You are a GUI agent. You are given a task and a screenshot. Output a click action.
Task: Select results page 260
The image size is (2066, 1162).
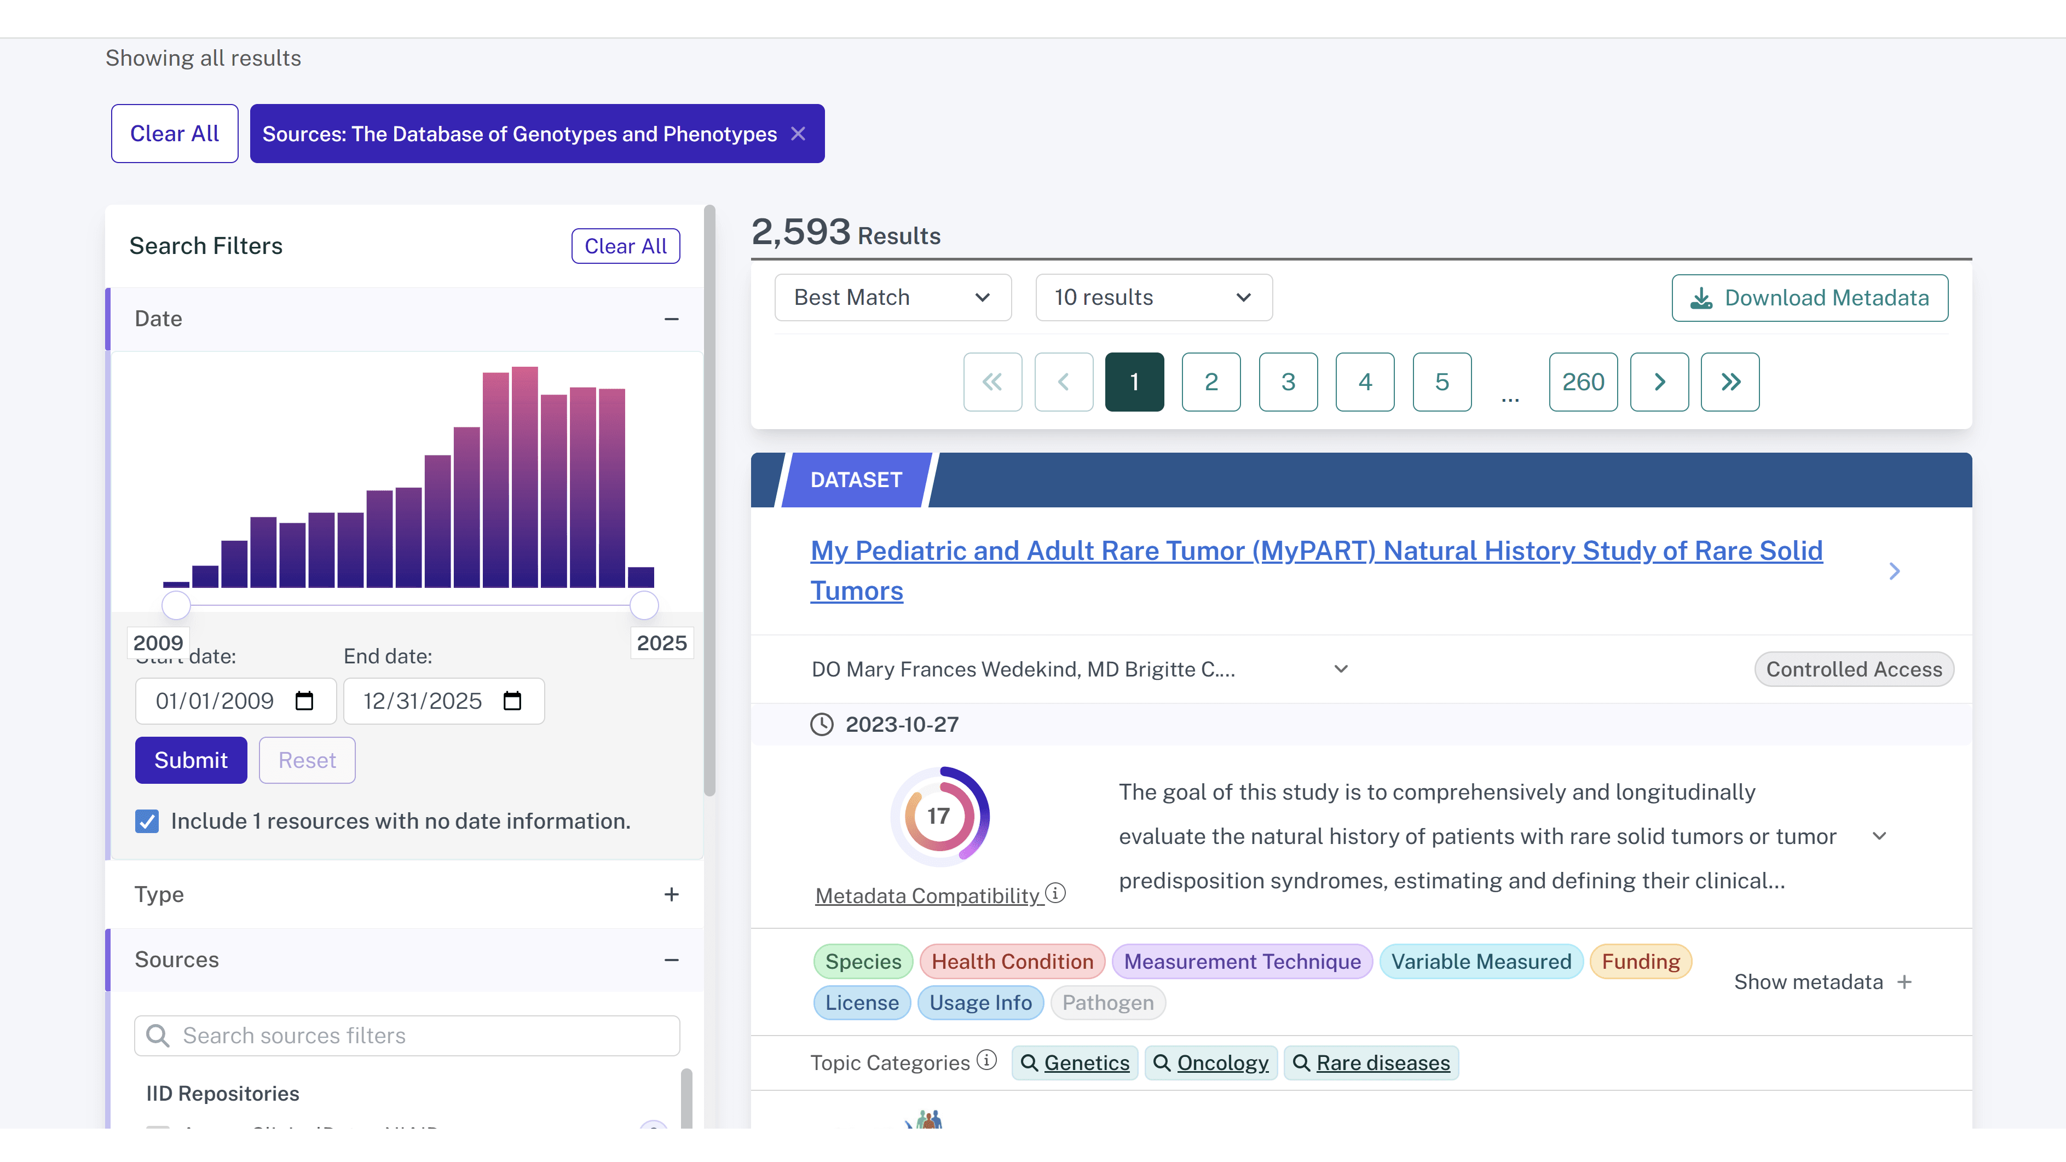coord(1583,381)
